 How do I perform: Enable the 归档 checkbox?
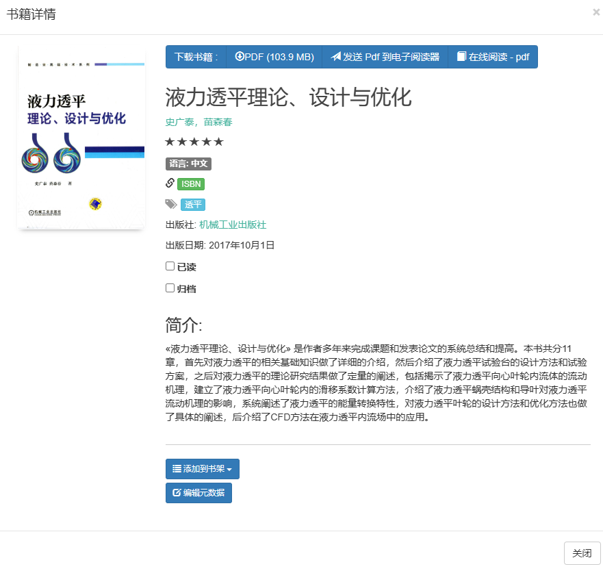click(x=170, y=288)
